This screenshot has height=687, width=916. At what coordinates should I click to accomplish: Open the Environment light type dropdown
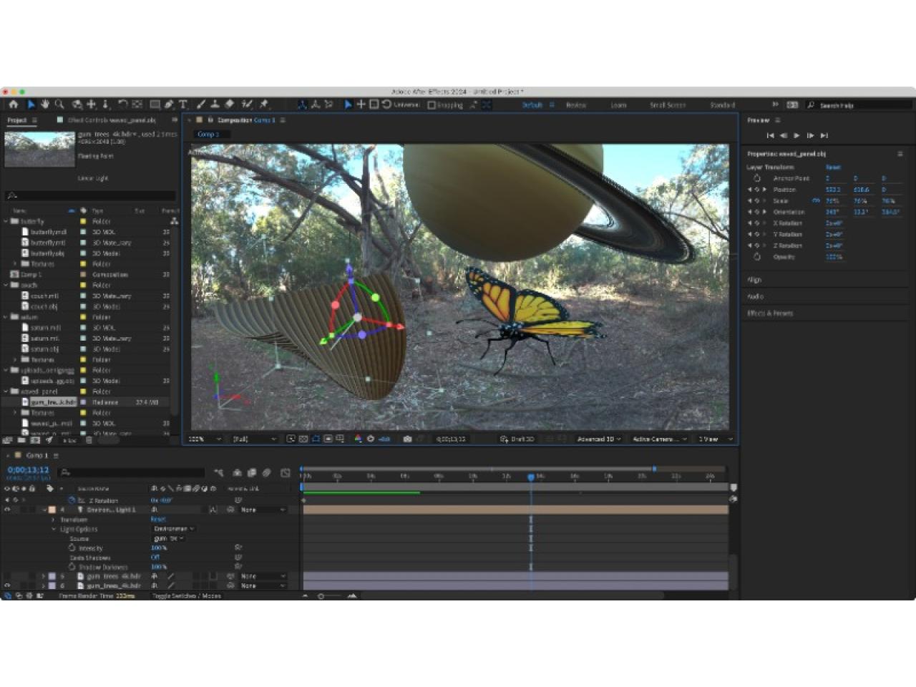tap(174, 529)
